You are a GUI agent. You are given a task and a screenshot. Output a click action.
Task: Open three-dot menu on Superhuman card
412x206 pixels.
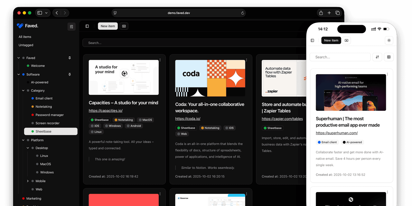(387, 74)
